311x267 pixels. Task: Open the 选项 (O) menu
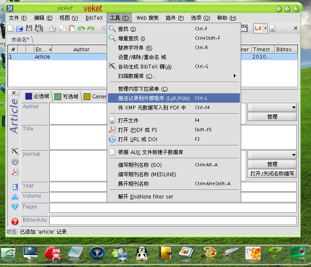pos(200,18)
